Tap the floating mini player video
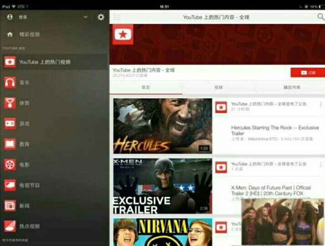This screenshot has height=246, width=325. coord(283,222)
